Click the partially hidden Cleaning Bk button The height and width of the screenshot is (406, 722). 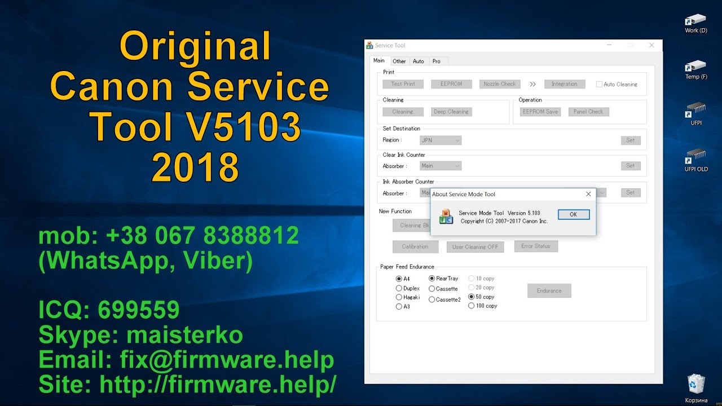pyautogui.click(x=412, y=226)
